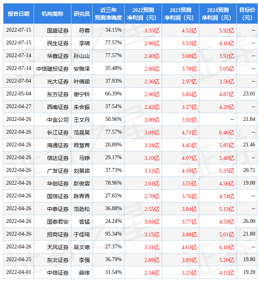Click researcher name 朱会振

click(82, 107)
